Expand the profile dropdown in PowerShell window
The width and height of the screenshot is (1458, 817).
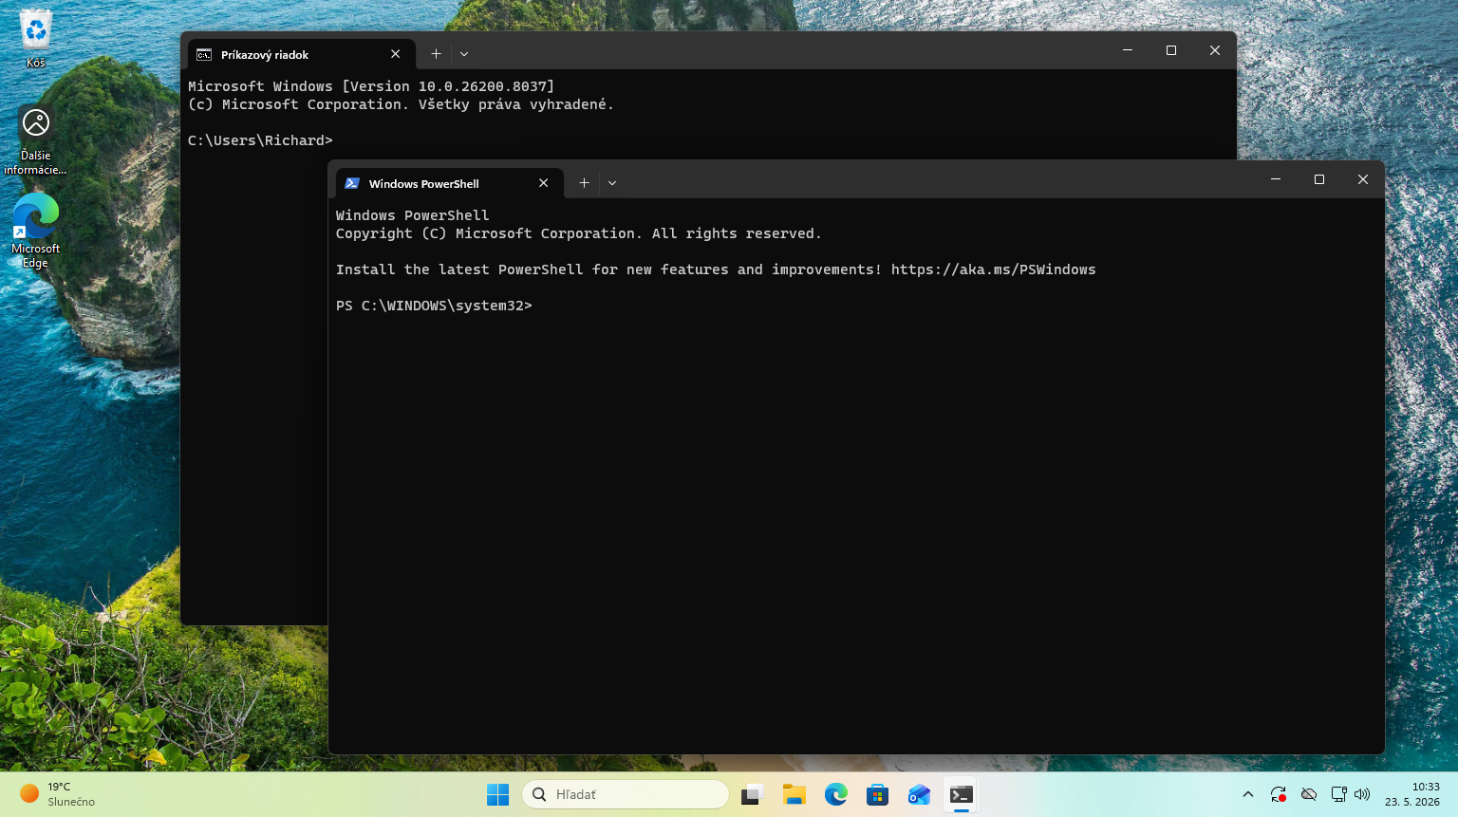coord(612,183)
